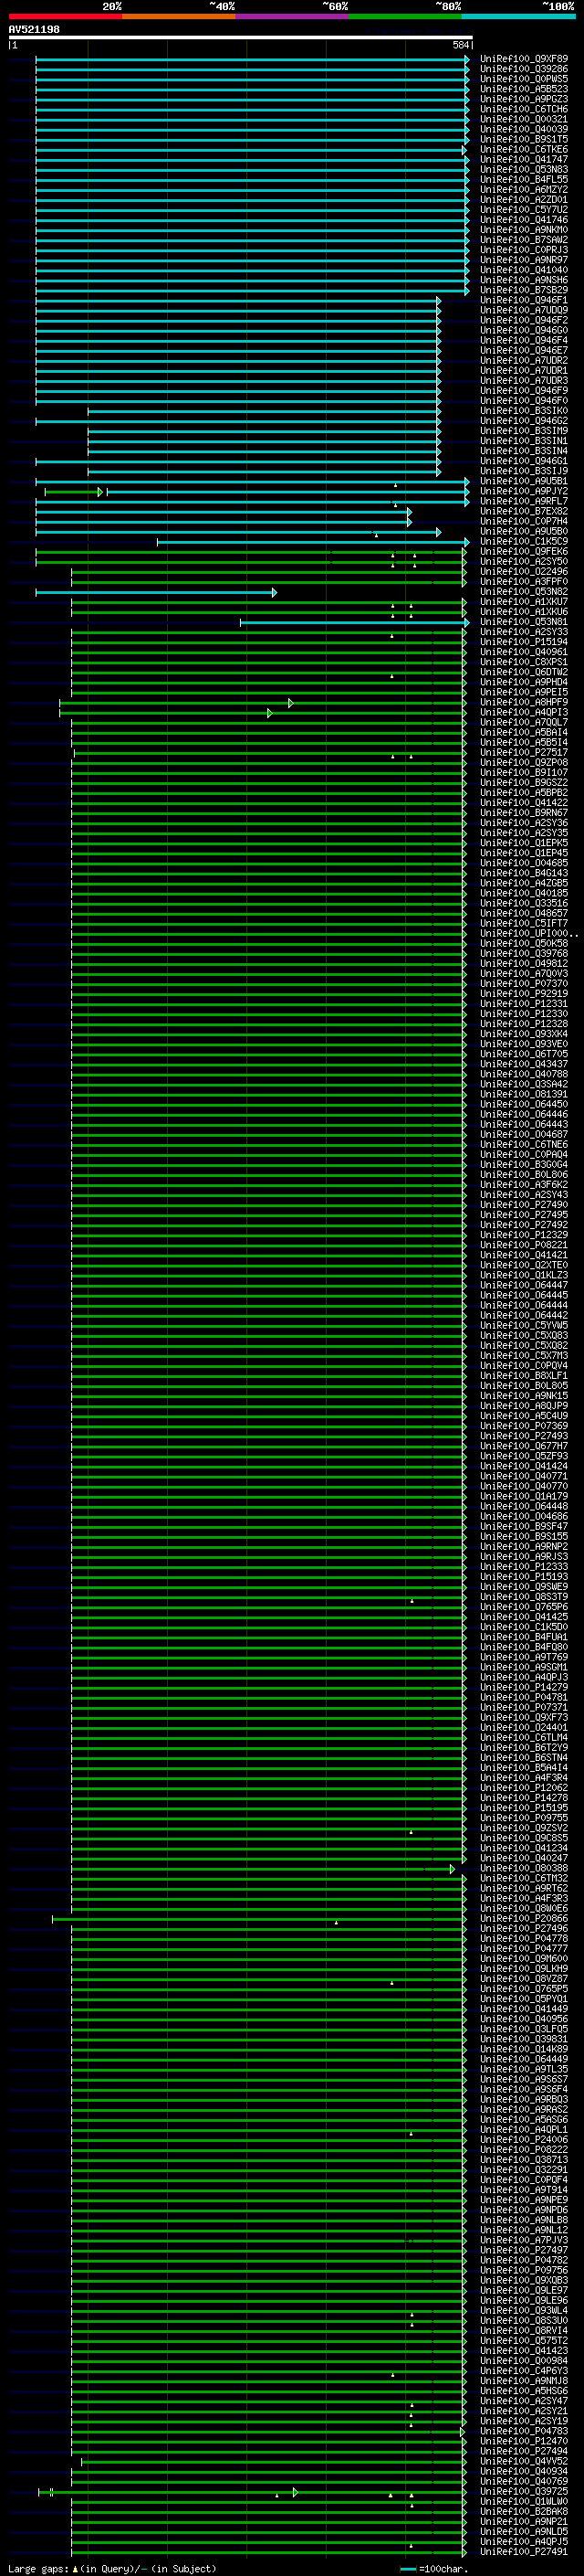This screenshot has height=2576, width=584.
Task: Select hit label UniRef100_C6TNE6
Action: tap(523, 1145)
